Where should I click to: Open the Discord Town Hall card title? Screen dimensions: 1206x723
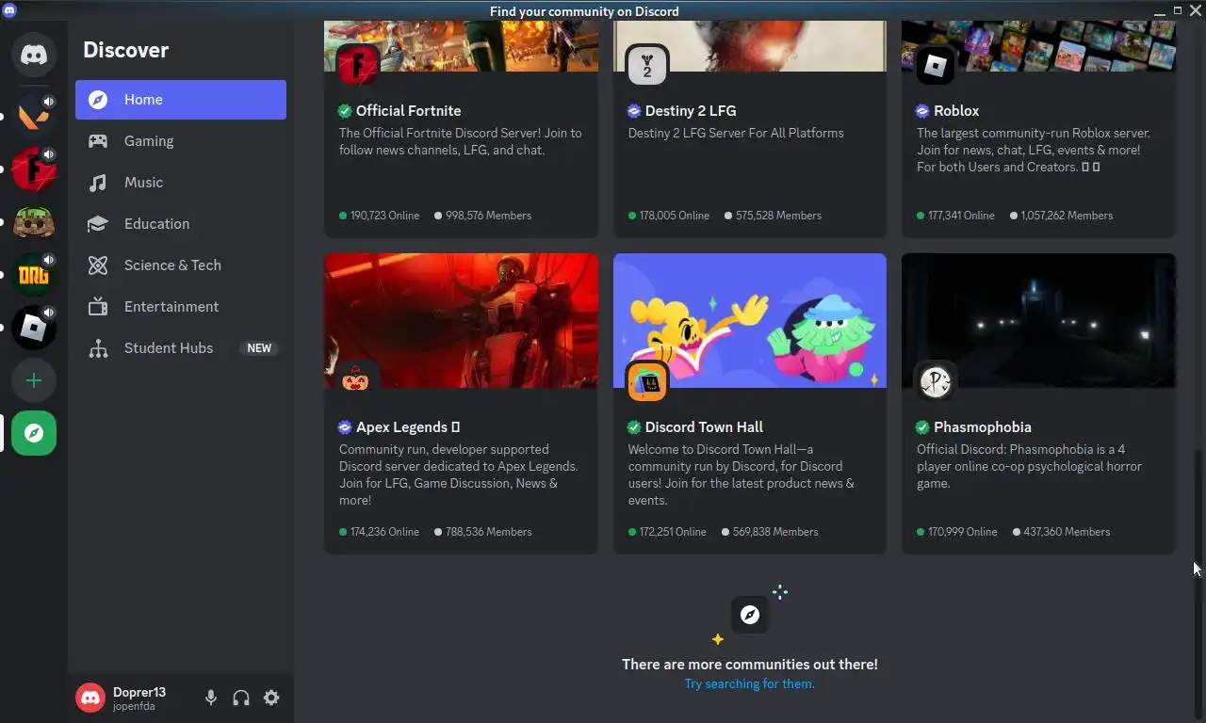click(x=704, y=427)
